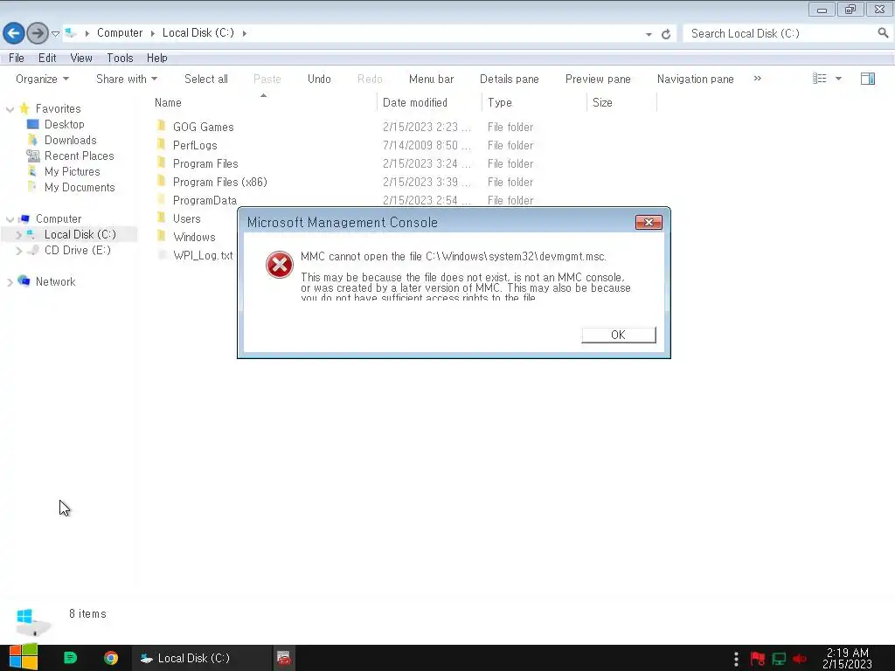Screen dimensions: 895x671
Task: Select the ProgramData folder
Action: point(205,200)
